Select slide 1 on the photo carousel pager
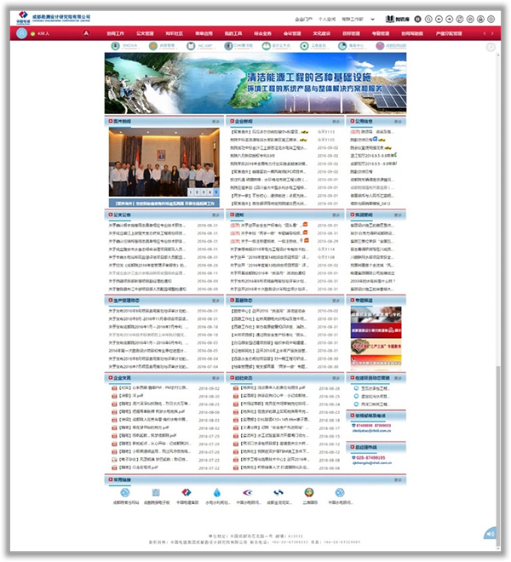 191,192
